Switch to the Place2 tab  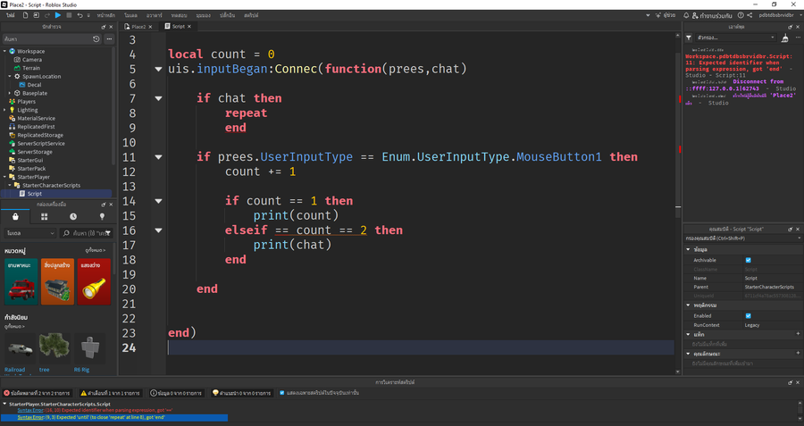(x=138, y=27)
